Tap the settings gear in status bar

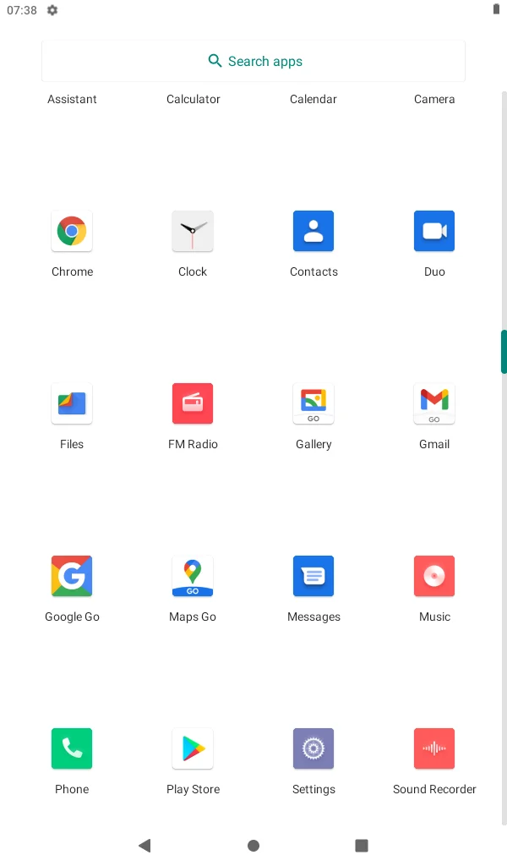(52, 10)
